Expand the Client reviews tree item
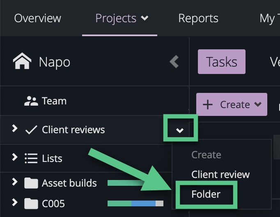This screenshot has height=217, width=280. click(x=15, y=129)
